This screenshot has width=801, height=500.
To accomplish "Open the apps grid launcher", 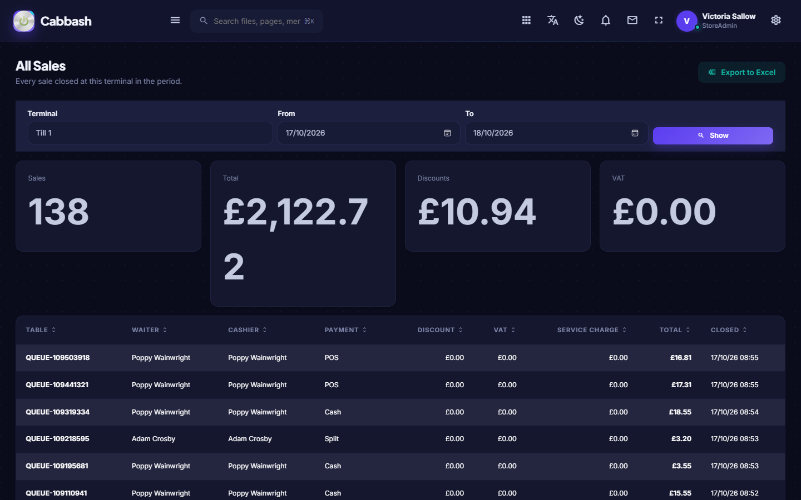I will point(526,21).
